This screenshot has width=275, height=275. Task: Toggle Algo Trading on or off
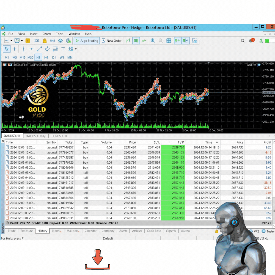point(87,41)
